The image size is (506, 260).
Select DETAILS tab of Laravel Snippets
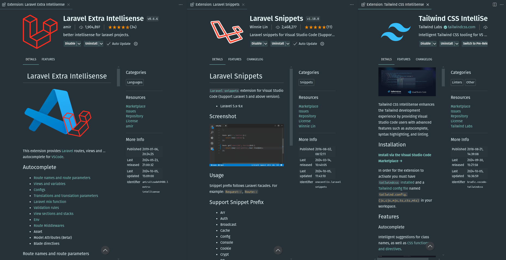tap(217, 59)
